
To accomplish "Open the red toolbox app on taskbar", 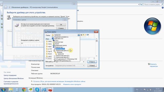I will [x=50, y=90].
